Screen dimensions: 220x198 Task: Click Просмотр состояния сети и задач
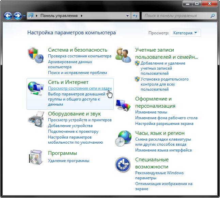80,88
